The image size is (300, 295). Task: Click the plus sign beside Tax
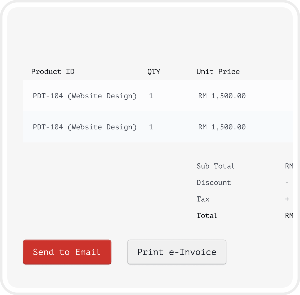287,199
